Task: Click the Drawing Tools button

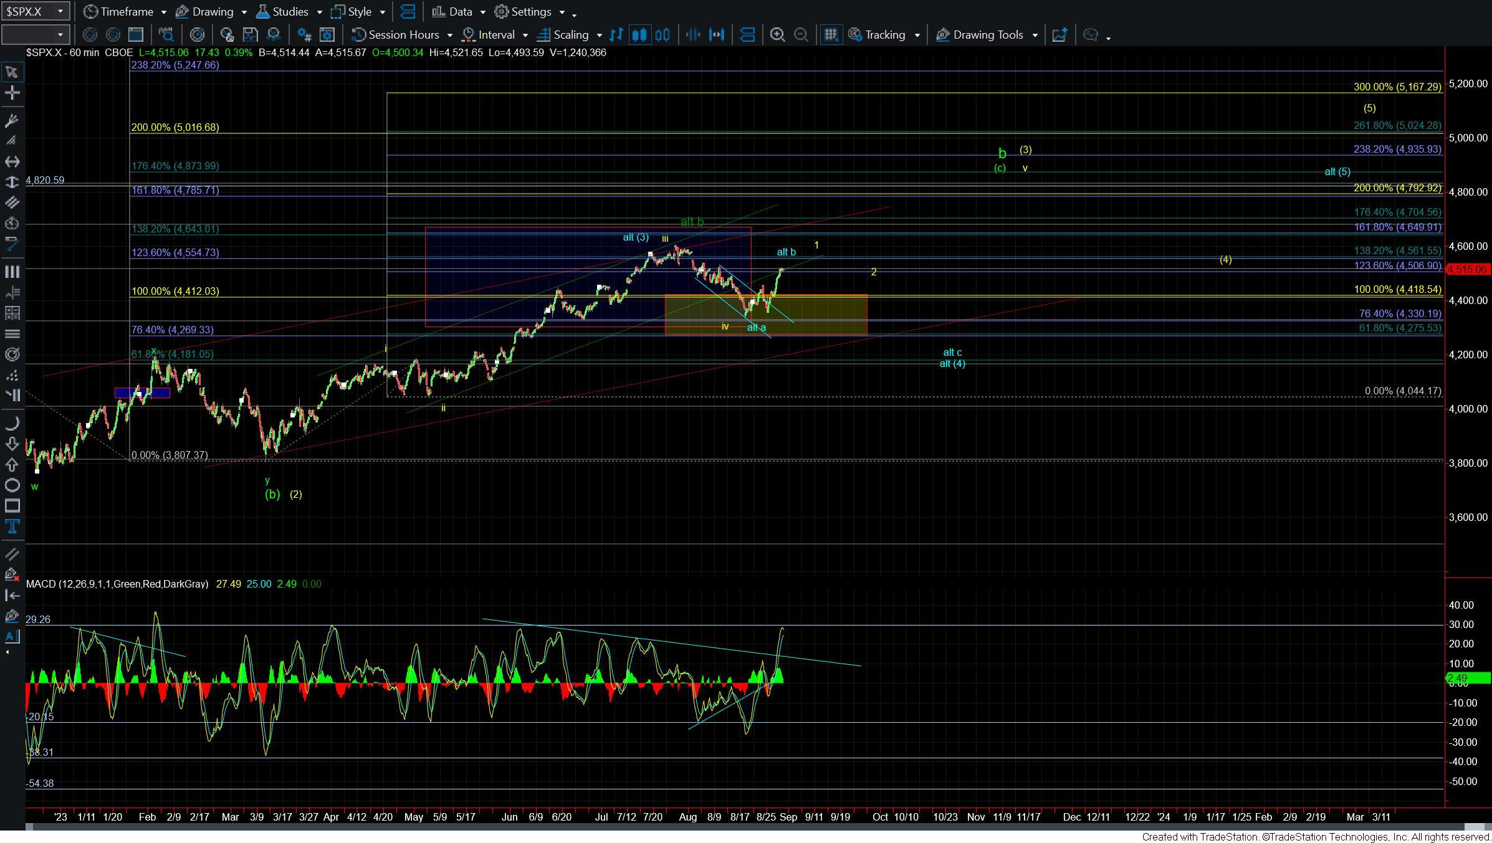Action: 980,35
